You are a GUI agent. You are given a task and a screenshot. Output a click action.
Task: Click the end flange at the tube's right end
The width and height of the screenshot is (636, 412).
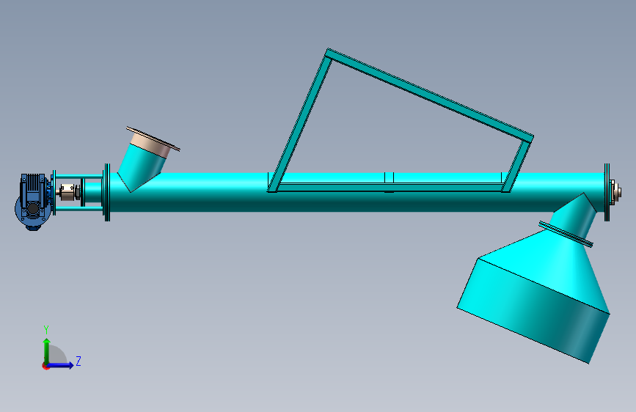click(607, 192)
